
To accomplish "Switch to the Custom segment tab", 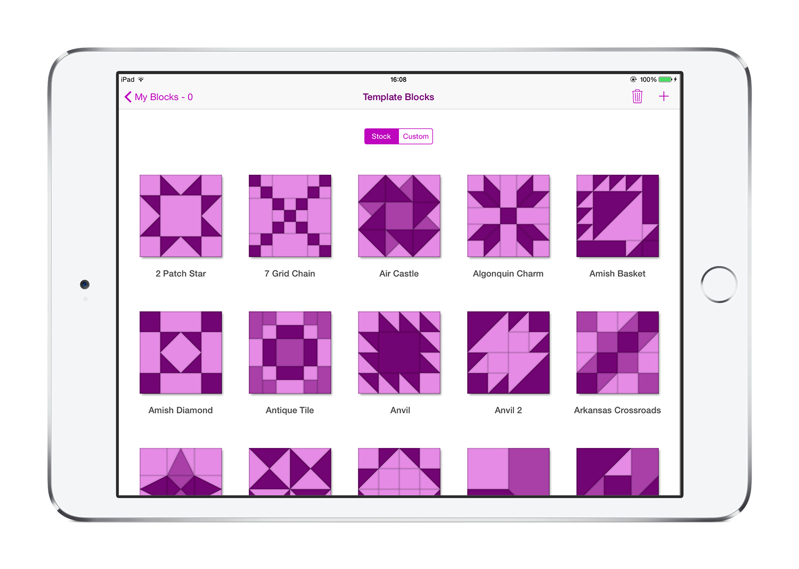I will coord(415,136).
